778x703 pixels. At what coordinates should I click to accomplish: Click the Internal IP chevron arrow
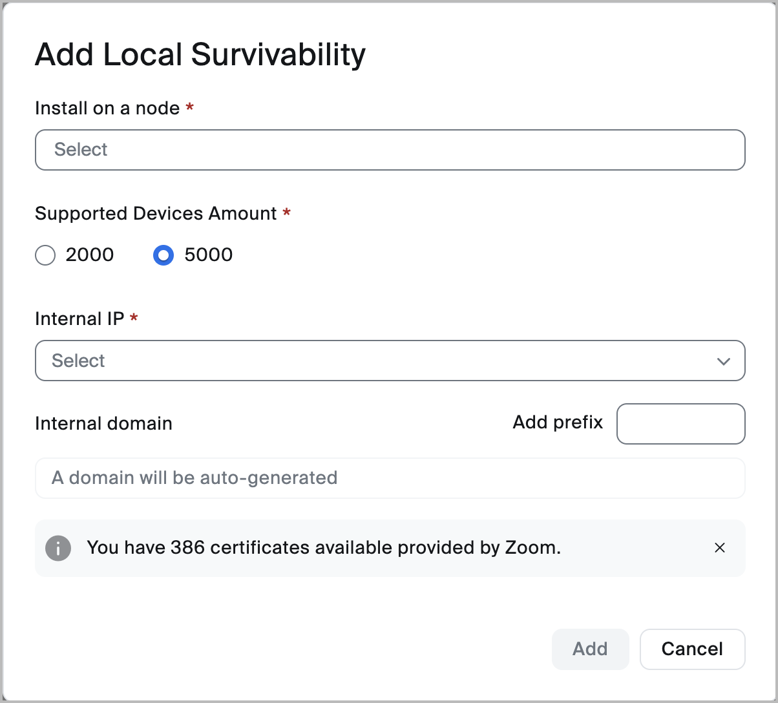723,361
